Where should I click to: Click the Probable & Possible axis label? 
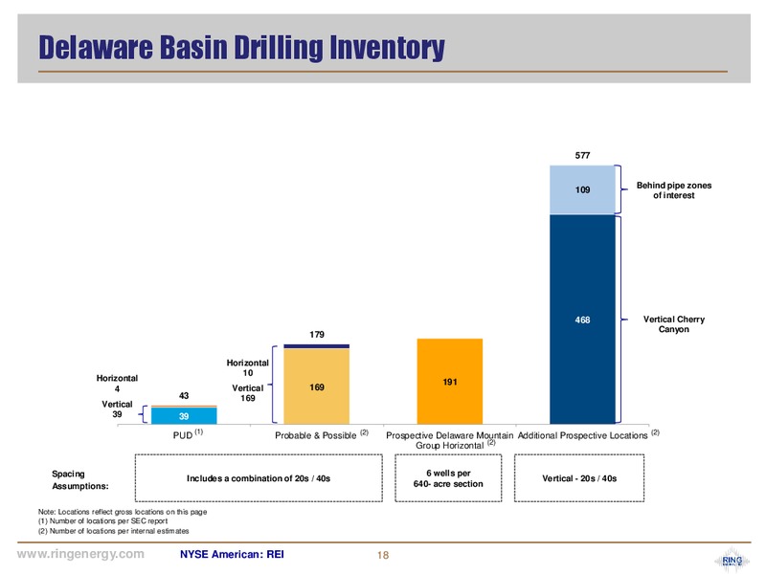pos(322,434)
